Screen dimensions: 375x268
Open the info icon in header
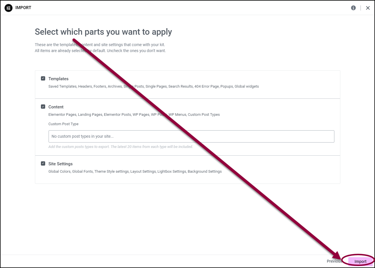coord(353,8)
